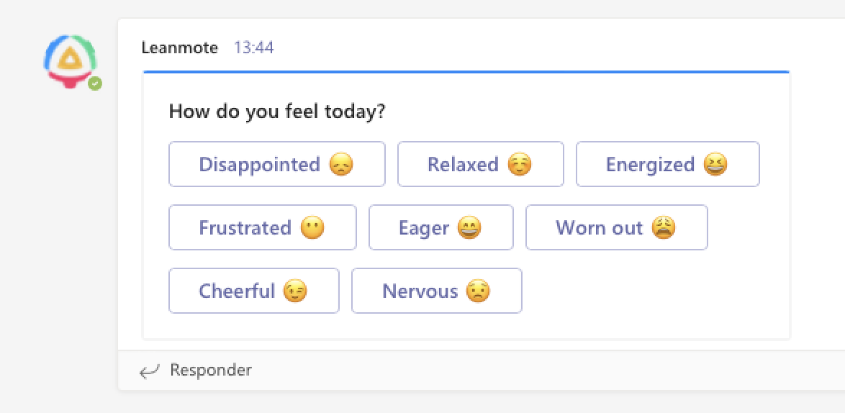This screenshot has height=413, width=845.
Task: Choose the Nervous mood option
Action: (x=436, y=291)
